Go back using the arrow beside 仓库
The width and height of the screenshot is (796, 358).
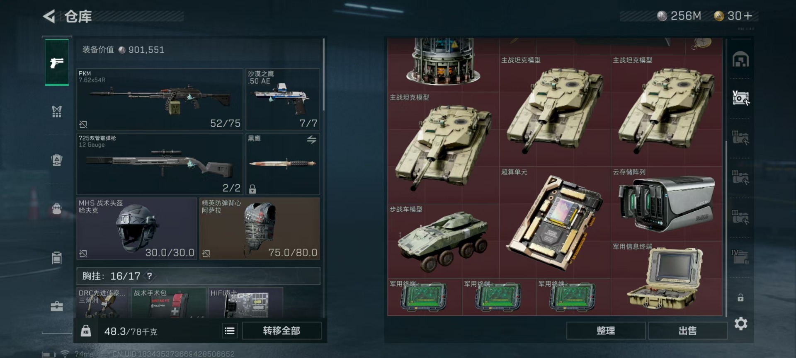point(49,17)
